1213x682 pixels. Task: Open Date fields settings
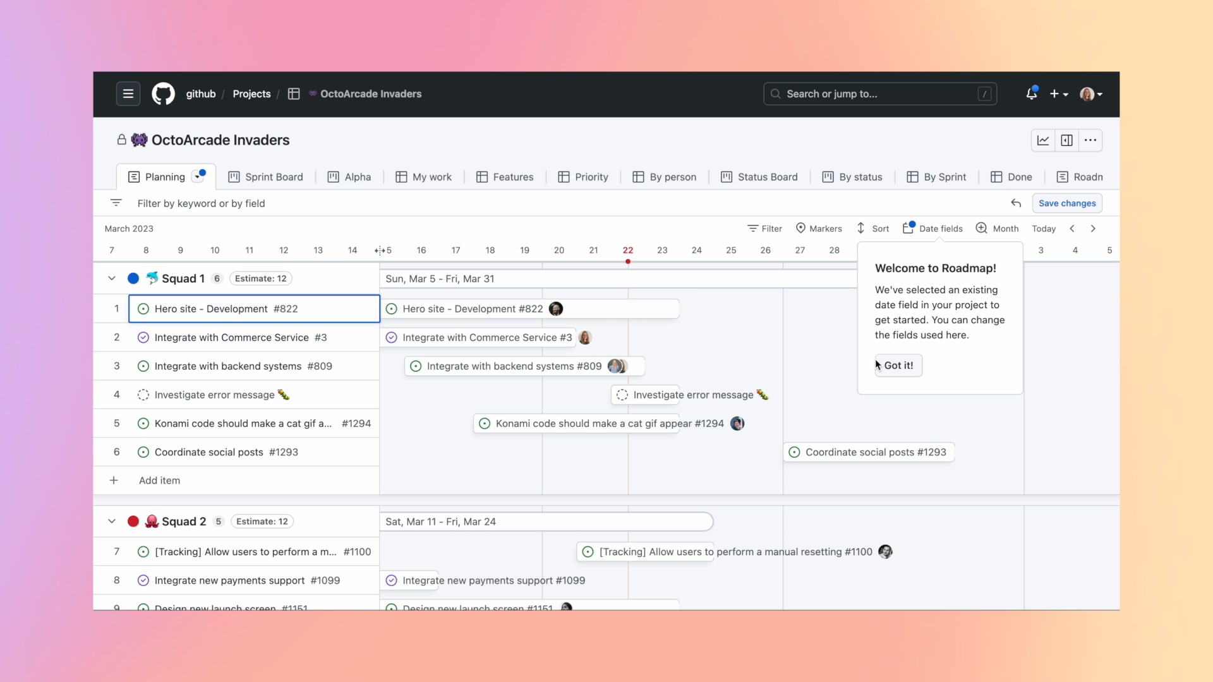932,229
